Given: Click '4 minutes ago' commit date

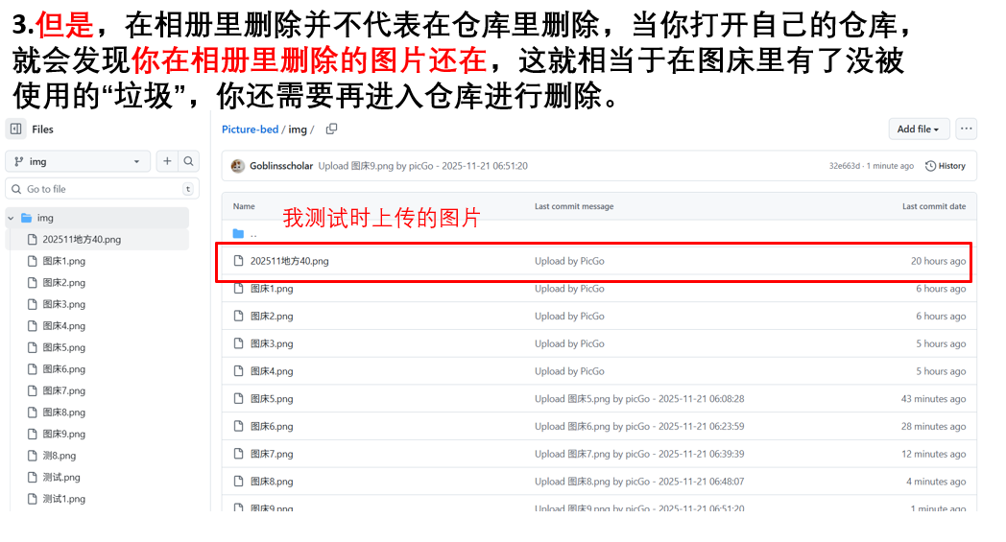Looking at the screenshot, I should [x=936, y=482].
